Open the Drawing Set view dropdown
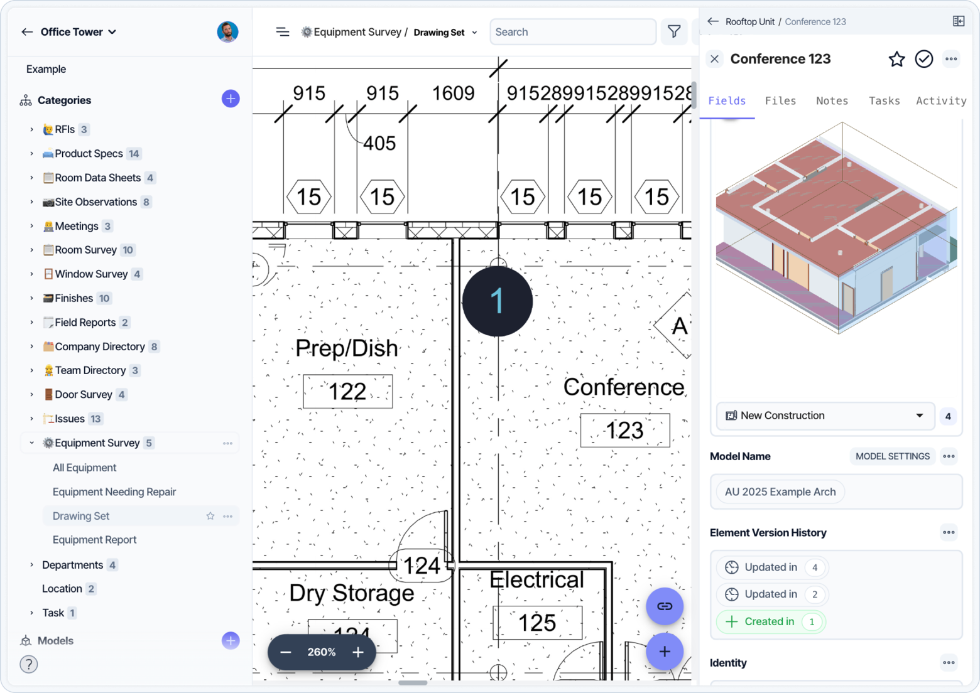Viewport: 980px width, 693px height. coord(474,33)
